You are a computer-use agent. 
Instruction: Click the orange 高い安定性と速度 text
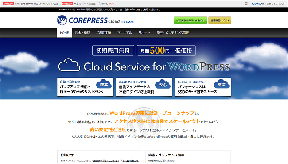click(108, 129)
